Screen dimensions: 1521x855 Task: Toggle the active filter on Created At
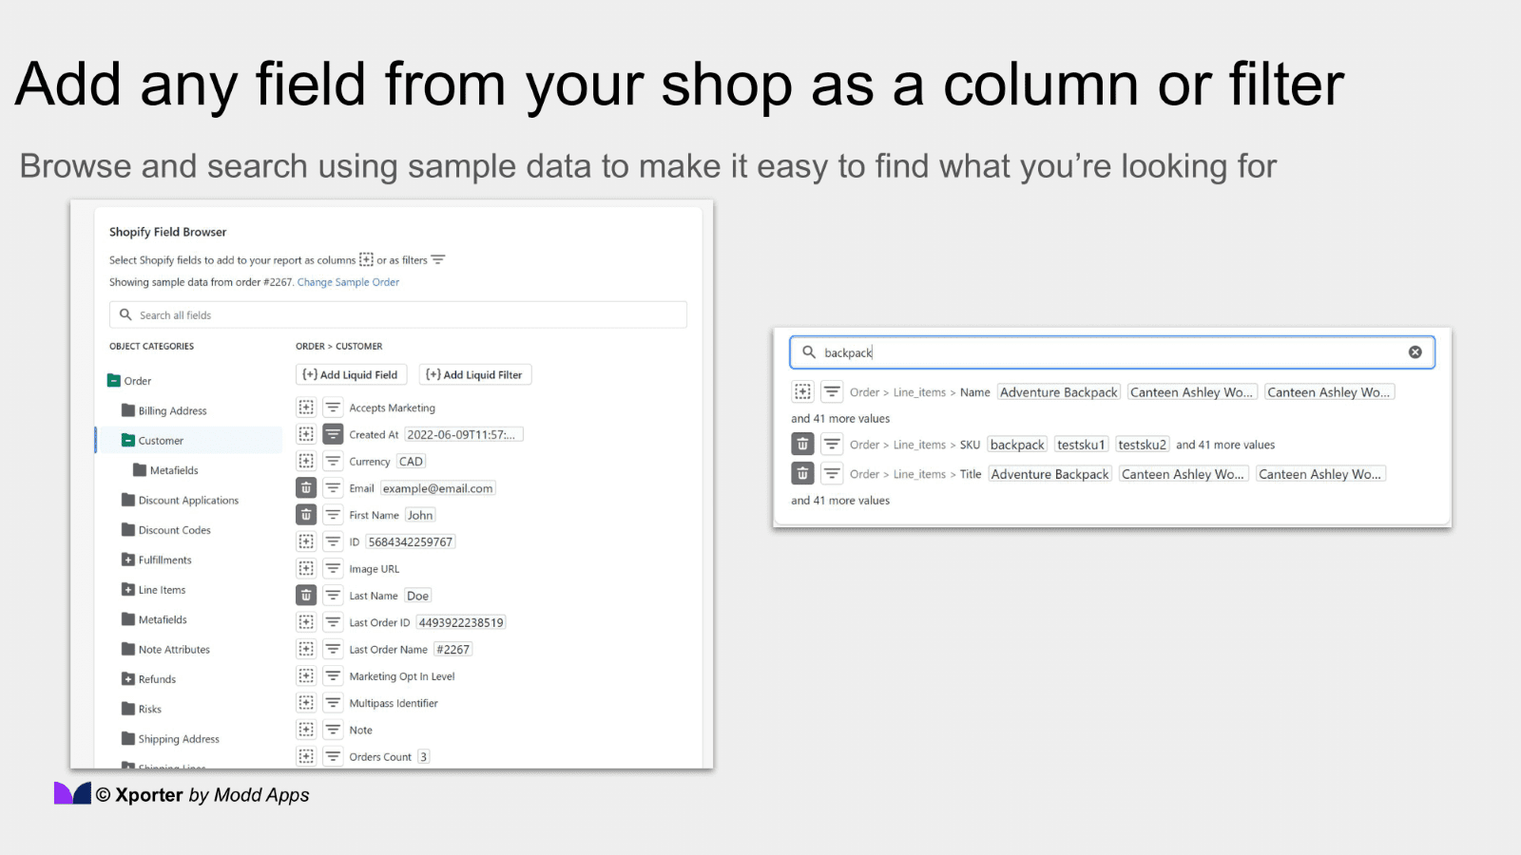[x=334, y=434]
